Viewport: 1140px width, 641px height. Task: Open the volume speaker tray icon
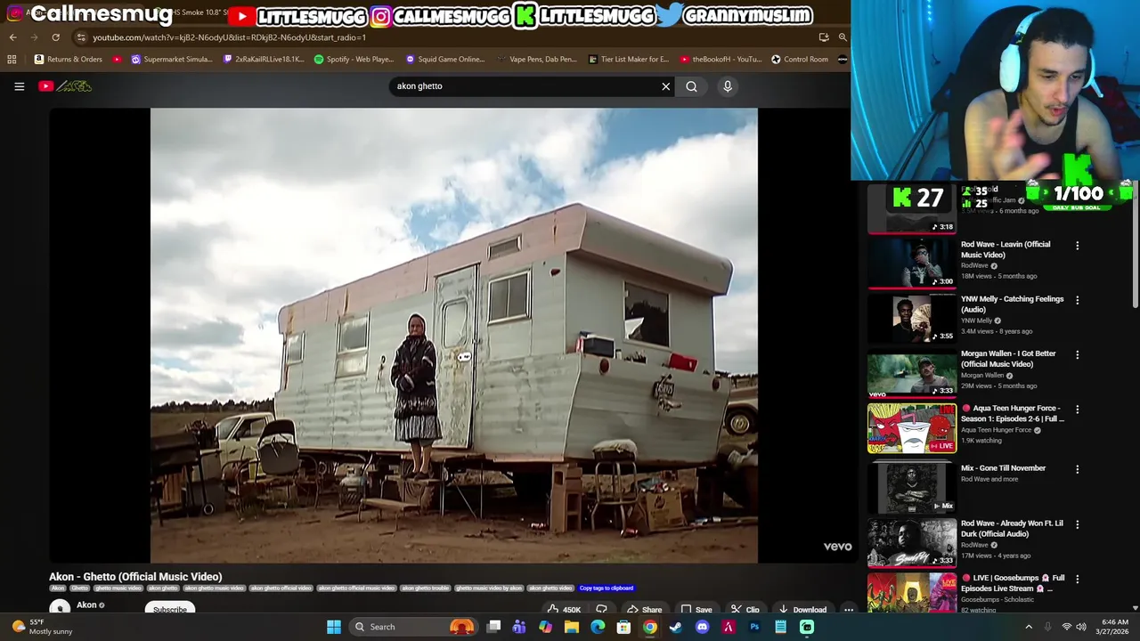1081,627
